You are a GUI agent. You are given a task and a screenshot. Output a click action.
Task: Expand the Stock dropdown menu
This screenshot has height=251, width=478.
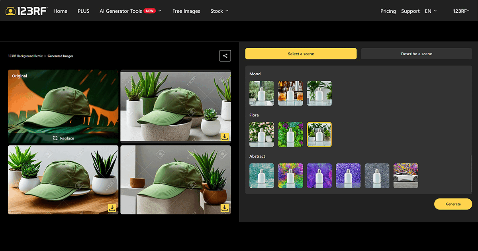pyautogui.click(x=219, y=11)
